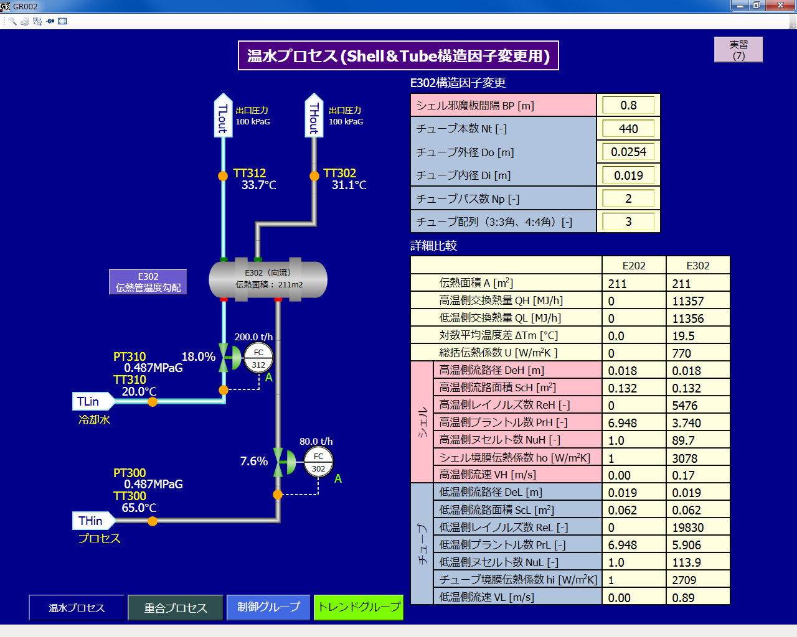Click the trend connection toolbar icon
The width and height of the screenshot is (797, 637).
50,21
